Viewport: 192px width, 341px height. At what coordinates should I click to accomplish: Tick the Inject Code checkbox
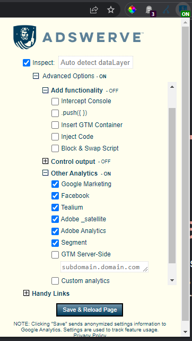pyautogui.click(x=55, y=137)
